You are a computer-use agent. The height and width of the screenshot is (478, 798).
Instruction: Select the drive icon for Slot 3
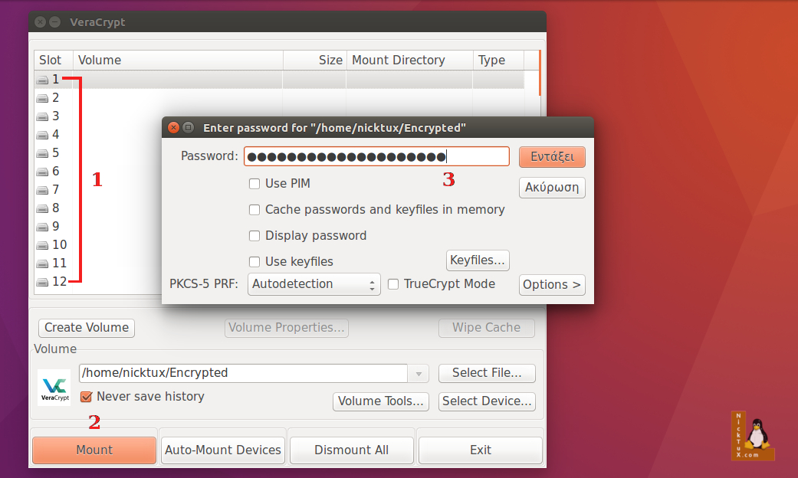pos(41,116)
